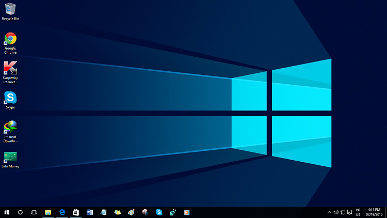Select the Kaspersky Internet Security shortcut
387x218 pixels.
[x=10, y=73]
